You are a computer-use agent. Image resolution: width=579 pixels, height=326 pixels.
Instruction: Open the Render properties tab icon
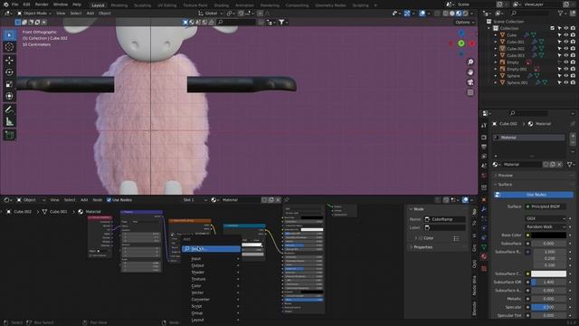pos(484,138)
